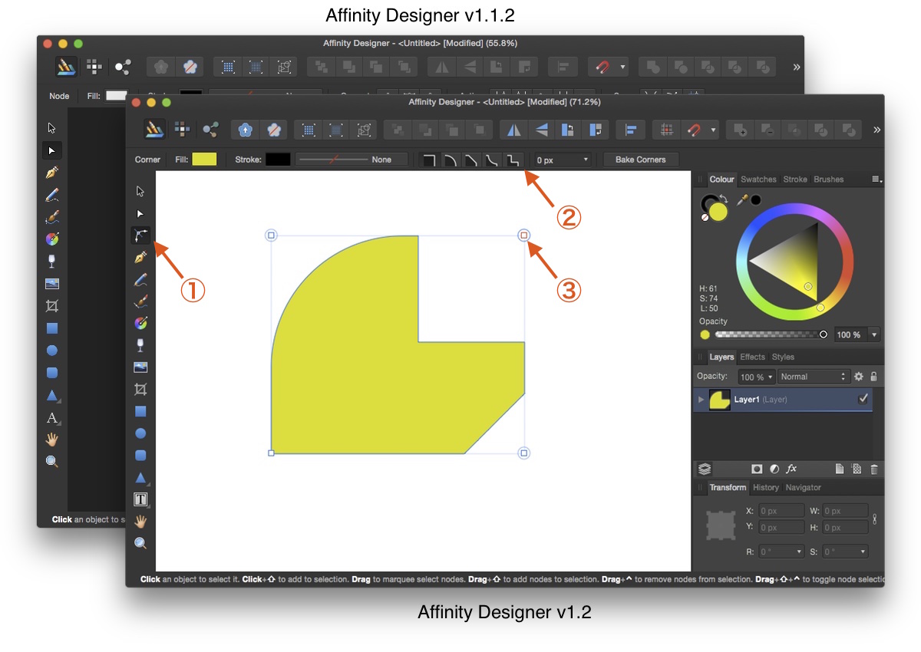Open snapping options arrow in front window

(x=713, y=130)
